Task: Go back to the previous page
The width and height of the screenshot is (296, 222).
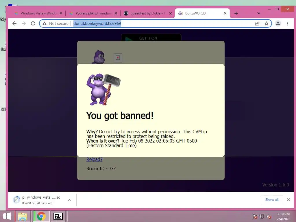Action: 14,23
